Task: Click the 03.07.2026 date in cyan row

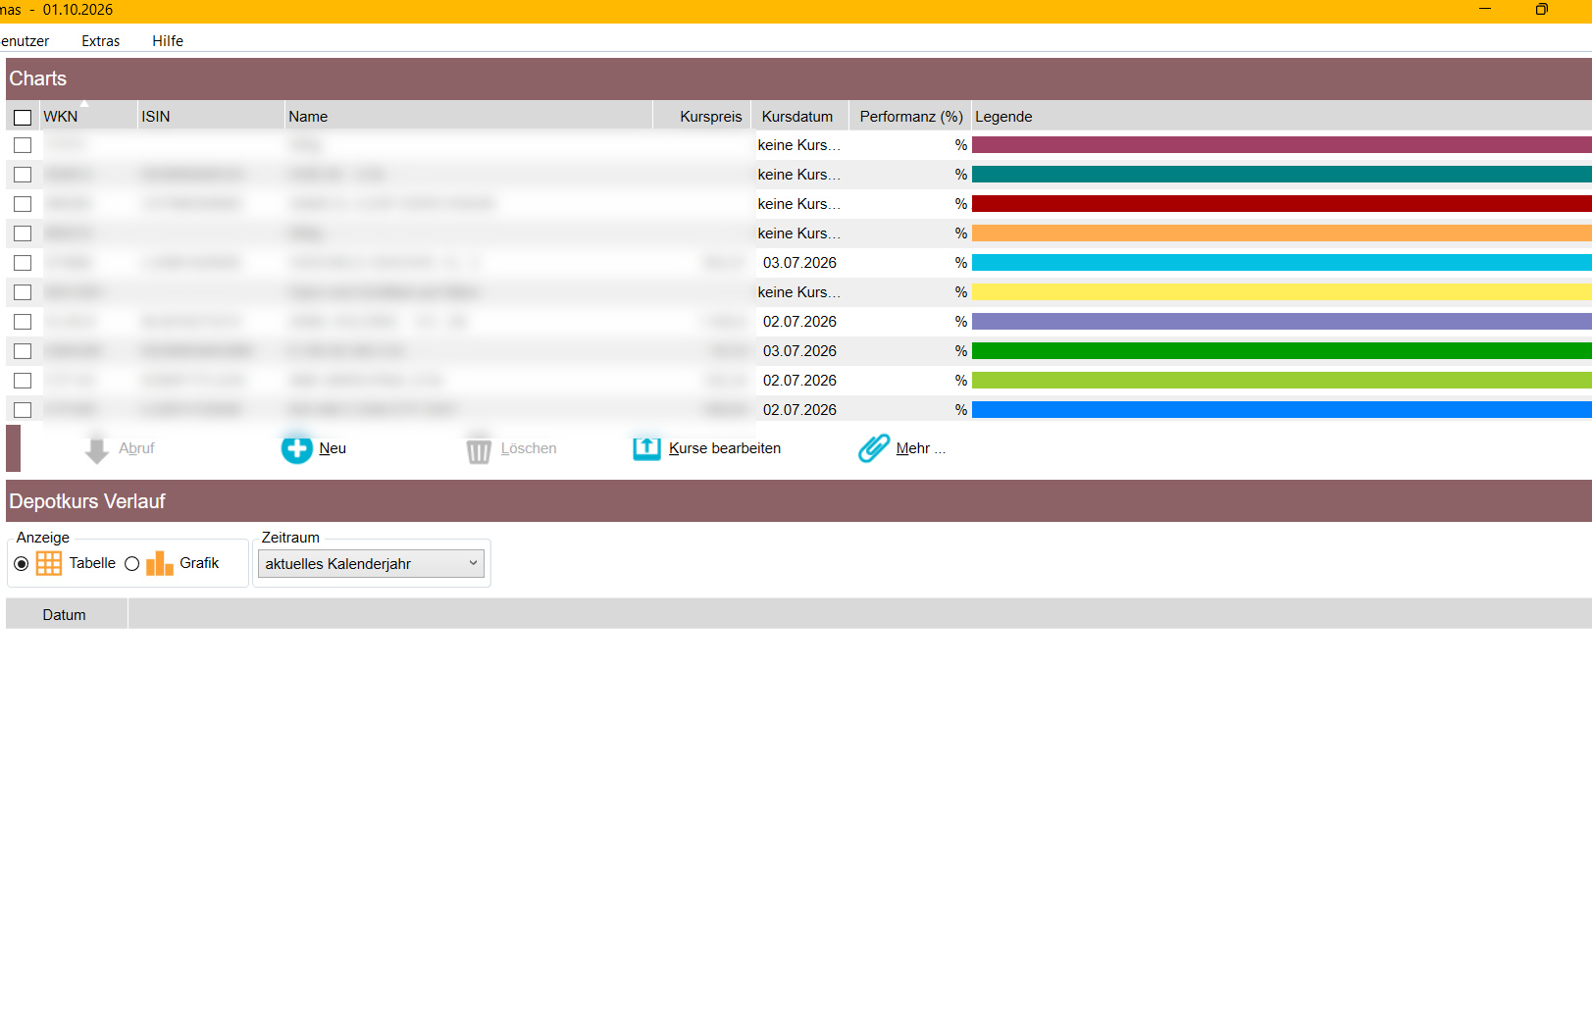Action: pyautogui.click(x=799, y=263)
